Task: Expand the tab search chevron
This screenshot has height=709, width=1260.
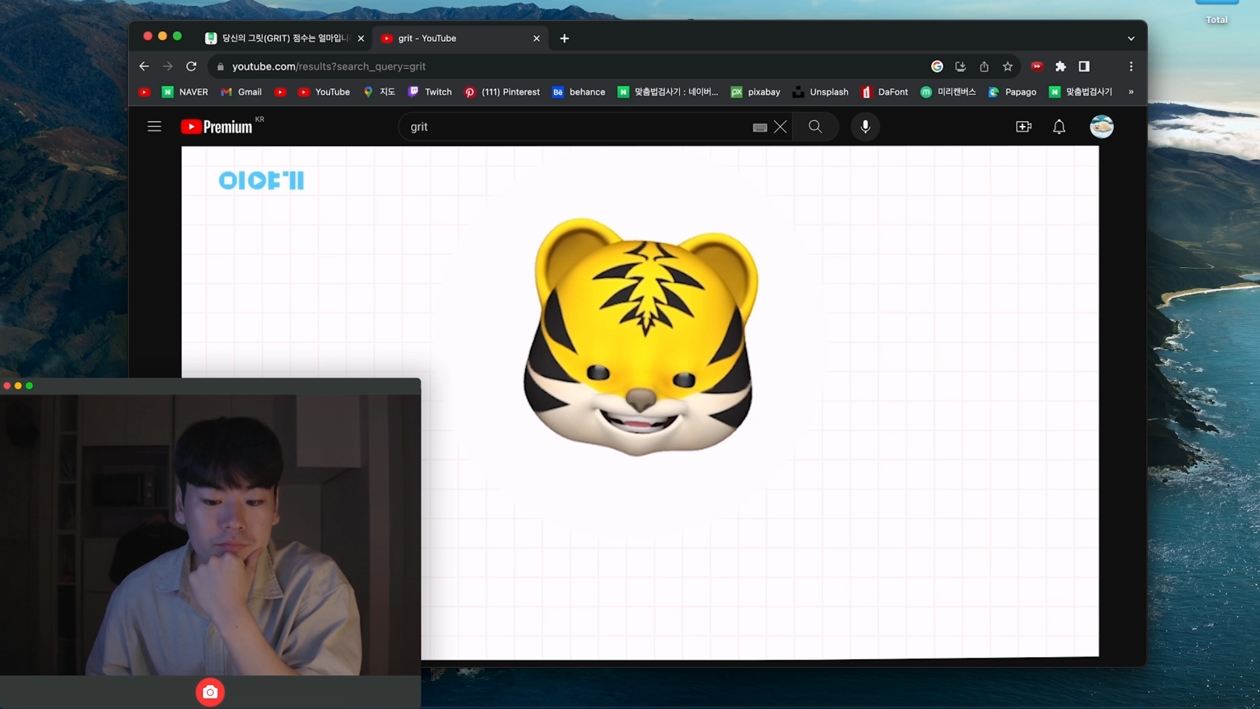Action: (1131, 38)
